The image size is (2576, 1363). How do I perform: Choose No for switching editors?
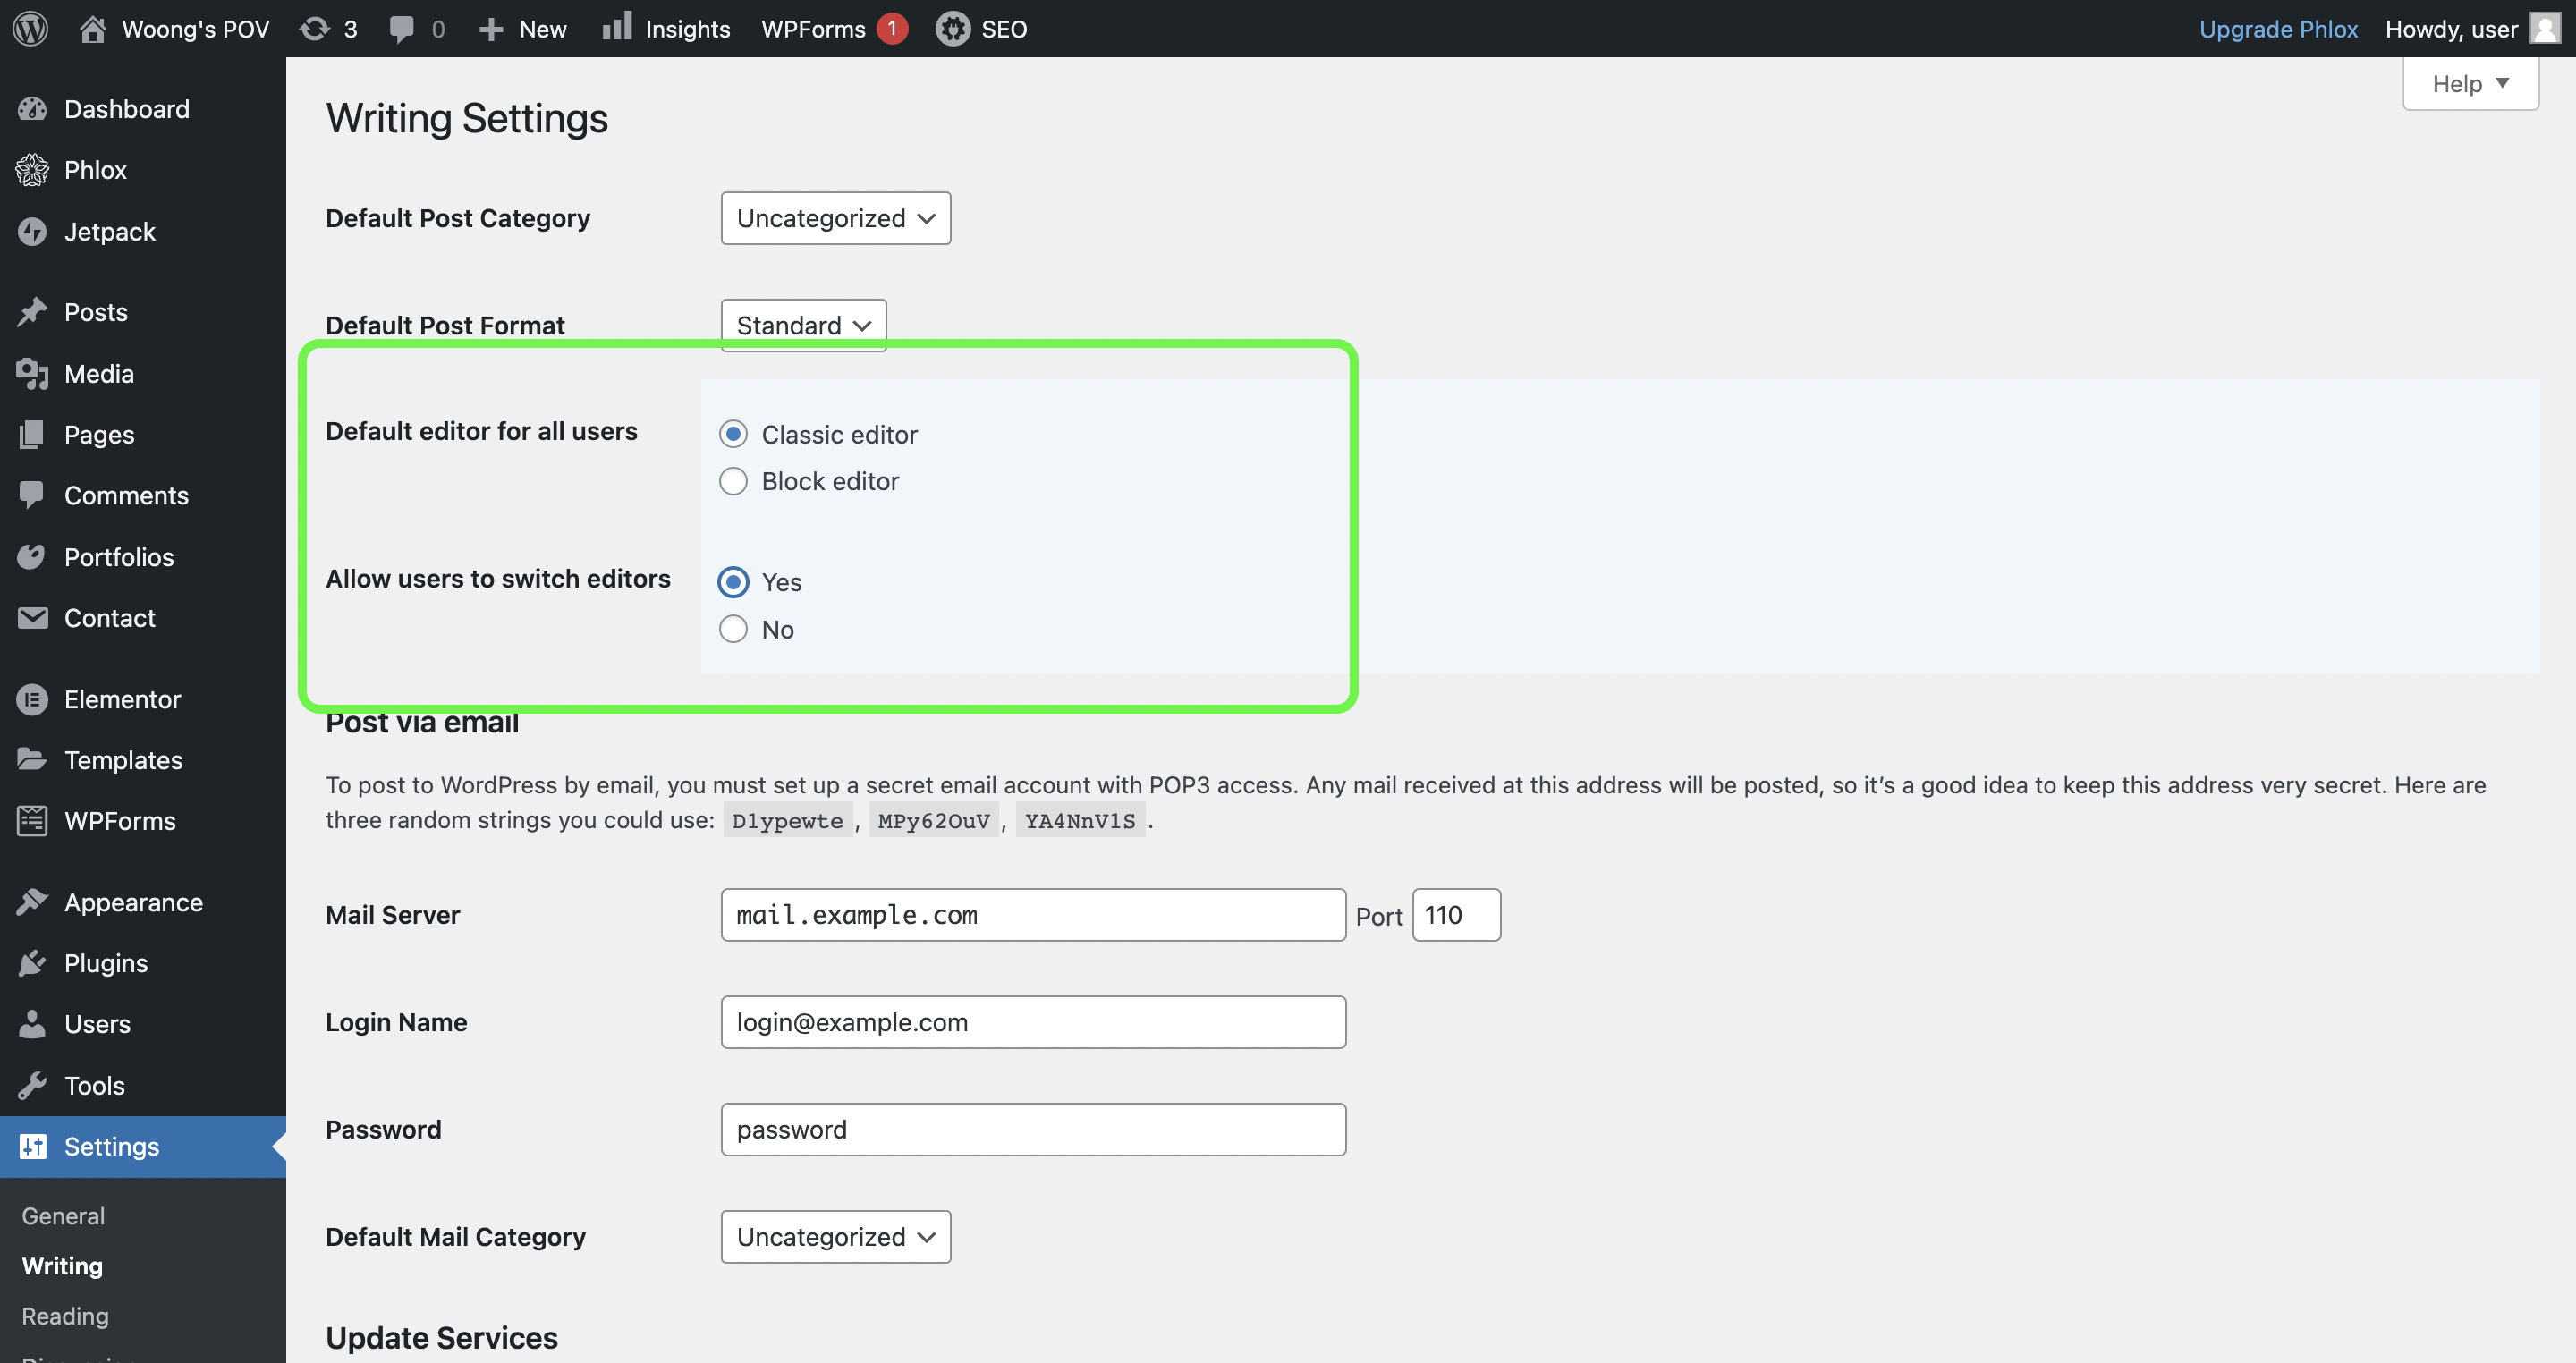coord(733,629)
